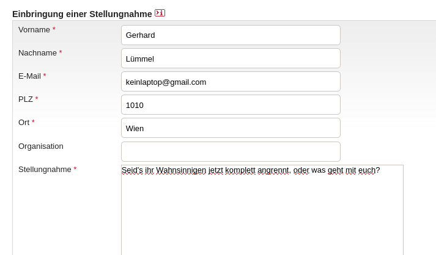The height and width of the screenshot is (255, 436).
Task: Click the E-Mail field label
Action: pyautogui.click(x=29, y=76)
